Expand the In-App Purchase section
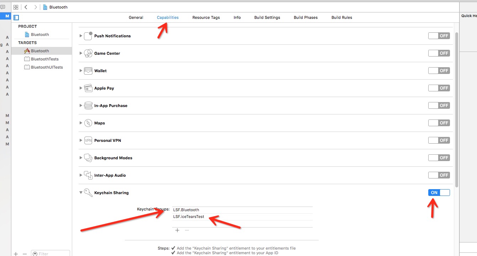The image size is (477, 256). pyautogui.click(x=81, y=106)
